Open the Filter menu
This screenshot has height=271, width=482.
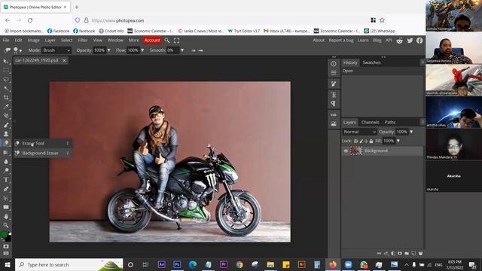click(82, 40)
